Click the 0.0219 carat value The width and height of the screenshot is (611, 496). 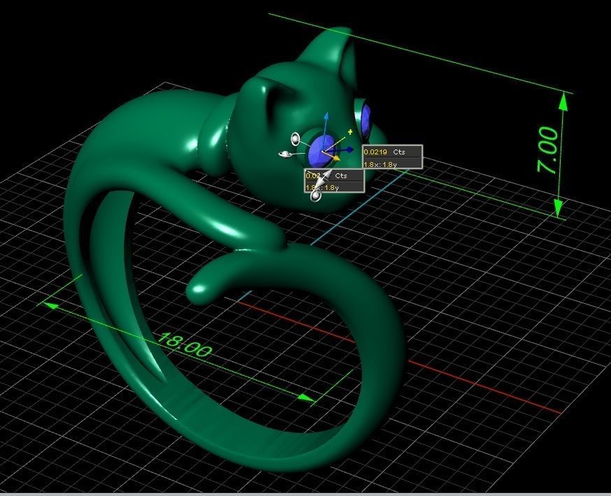tap(375, 152)
